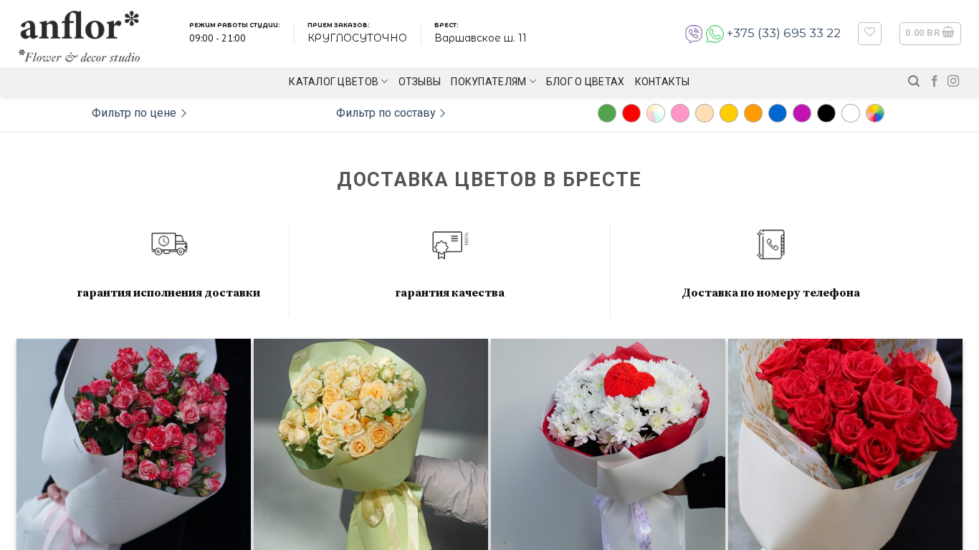The height and width of the screenshot is (550, 979).
Task: Click the quality certificate icon
Action: (x=450, y=245)
